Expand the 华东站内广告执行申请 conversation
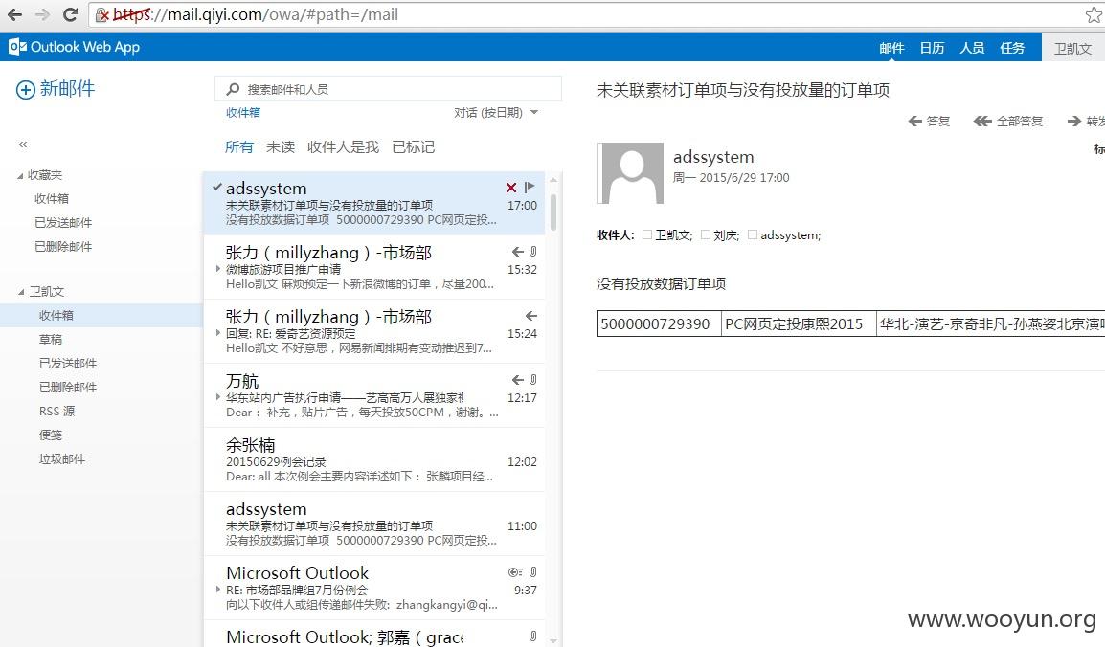 [217, 396]
